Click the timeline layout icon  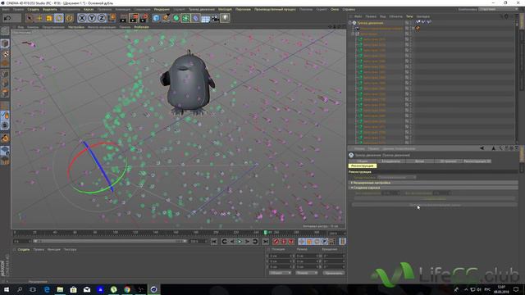(x=342, y=242)
